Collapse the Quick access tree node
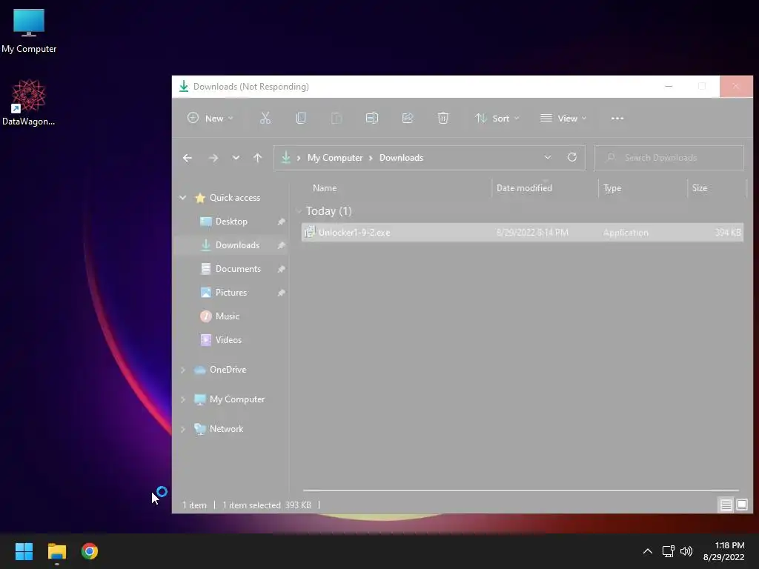This screenshot has height=569, width=759. pos(183,197)
